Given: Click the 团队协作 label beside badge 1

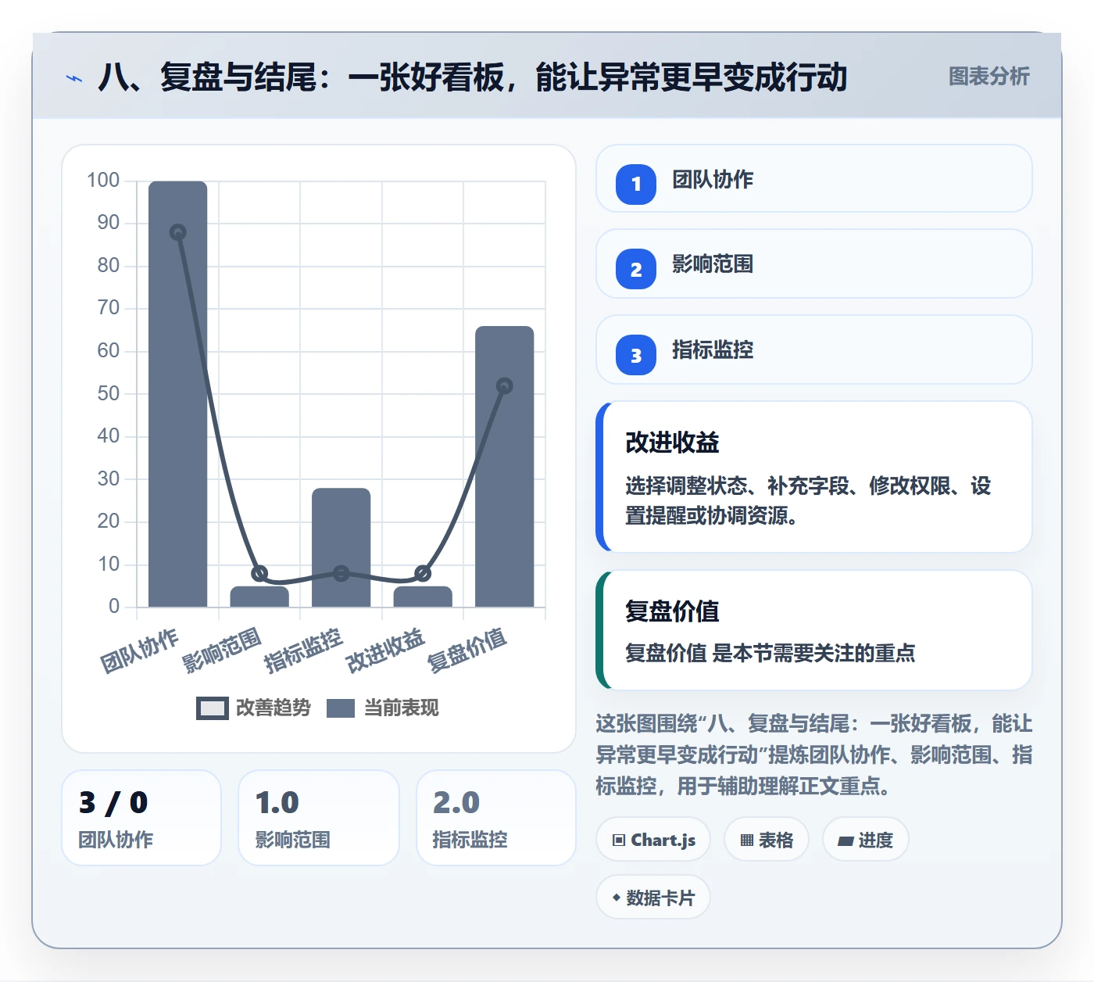Looking at the screenshot, I should tap(713, 180).
